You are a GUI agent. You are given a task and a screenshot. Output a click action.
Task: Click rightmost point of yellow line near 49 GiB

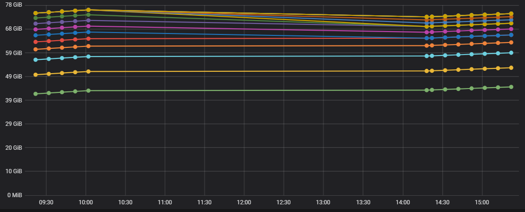(511, 67)
